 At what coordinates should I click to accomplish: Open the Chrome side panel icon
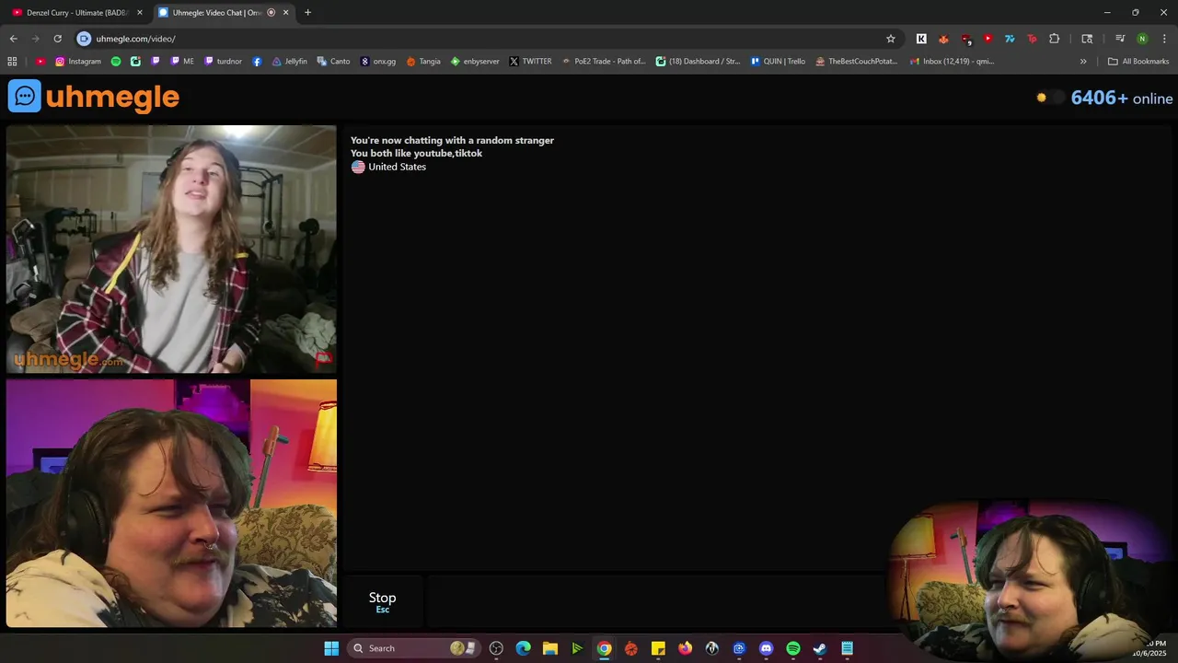point(1087,39)
